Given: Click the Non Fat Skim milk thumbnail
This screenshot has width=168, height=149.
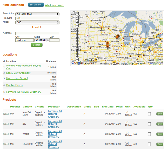Looking at the screenshot, I should pos(6,114).
